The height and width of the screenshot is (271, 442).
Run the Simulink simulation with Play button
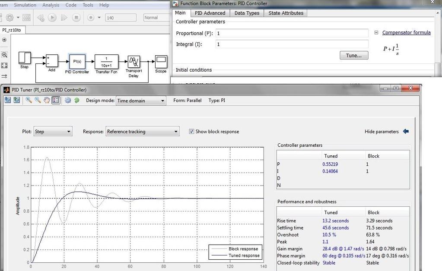[52, 18]
